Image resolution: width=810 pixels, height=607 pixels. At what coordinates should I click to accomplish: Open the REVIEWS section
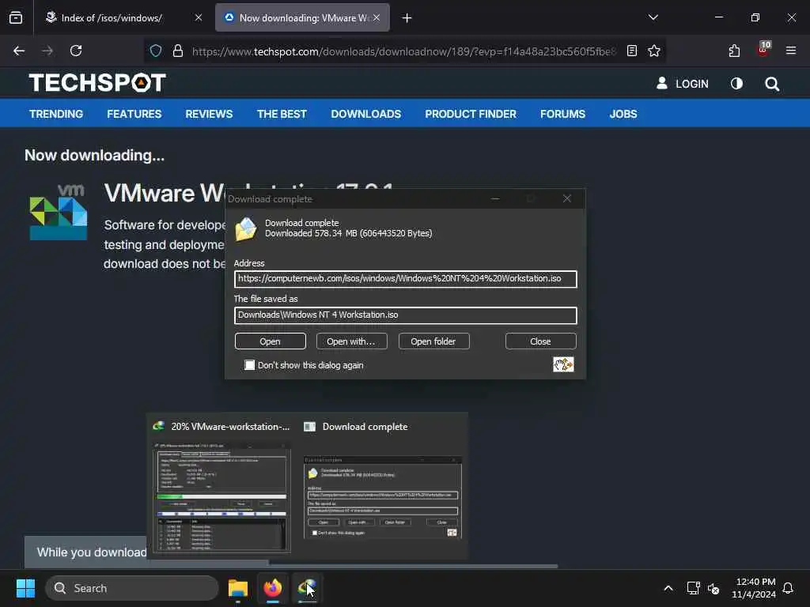[209, 114]
